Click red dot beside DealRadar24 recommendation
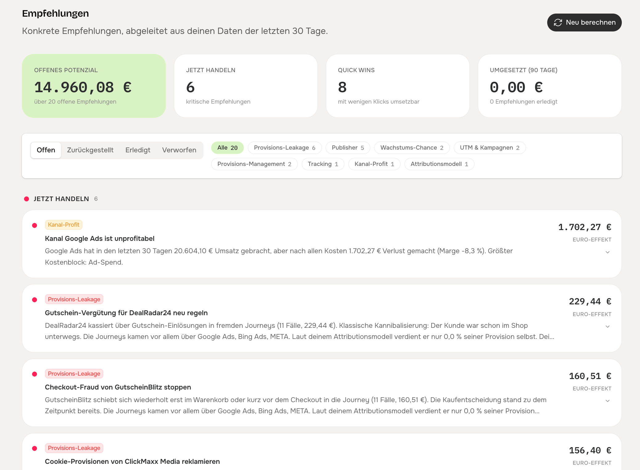 click(35, 300)
